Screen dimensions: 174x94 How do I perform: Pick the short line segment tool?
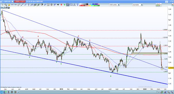click(x=25, y=5)
